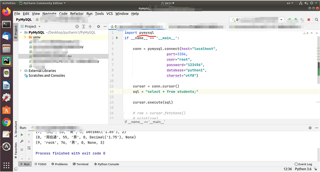Open PyCharm Community Edition app menu
320x172 pixels.
pyautogui.click(x=42, y=3)
